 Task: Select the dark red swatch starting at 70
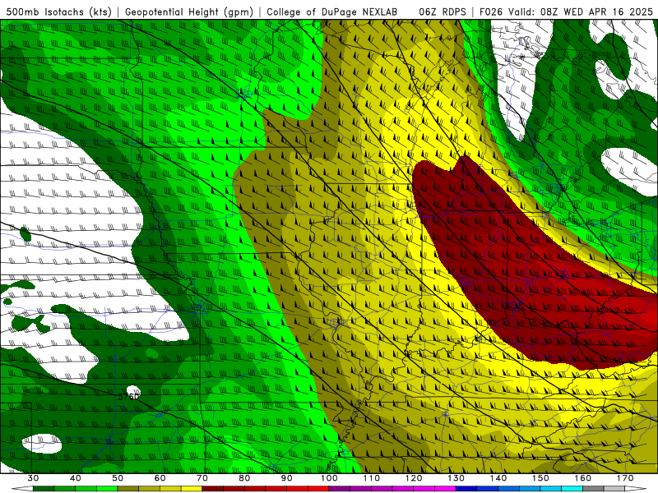(x=213, y=489)
